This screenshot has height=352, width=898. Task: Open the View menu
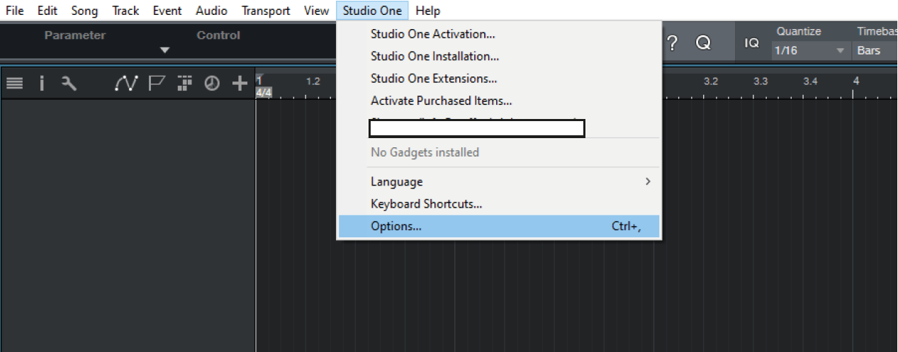pos(316,11)
